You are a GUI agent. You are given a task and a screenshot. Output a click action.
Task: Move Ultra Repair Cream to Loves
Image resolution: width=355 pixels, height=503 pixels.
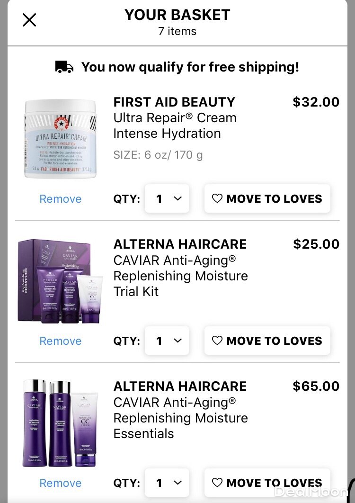click(x=267, y=198)
